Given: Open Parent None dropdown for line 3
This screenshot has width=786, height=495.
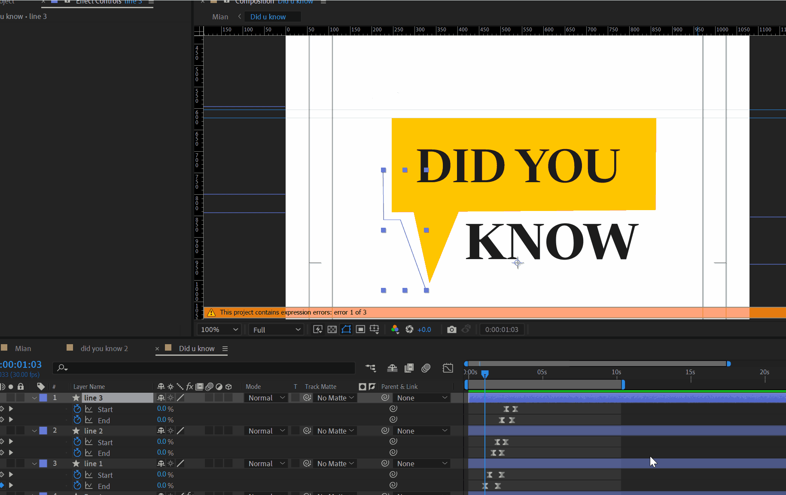Looking at the screenshot, I should 422,398.
